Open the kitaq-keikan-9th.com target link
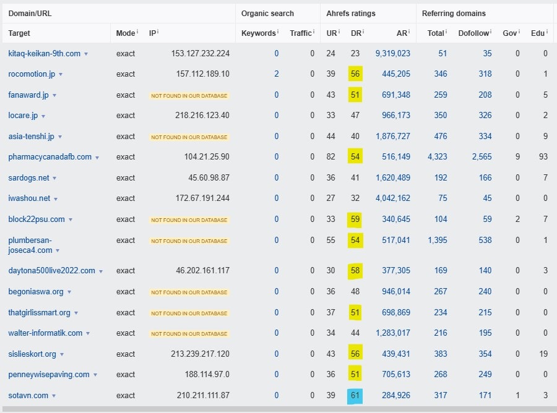The height and width of the screenshot is (413, 557). [44, 54]
